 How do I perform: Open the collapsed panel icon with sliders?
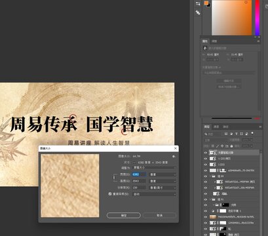pyautogui.click(x=198, y=3)
